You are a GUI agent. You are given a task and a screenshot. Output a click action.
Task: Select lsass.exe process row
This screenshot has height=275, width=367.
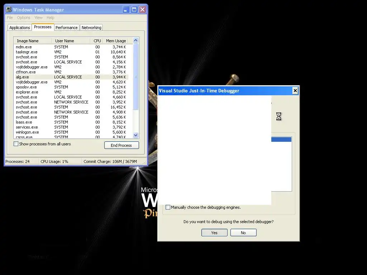click(71, 122)
